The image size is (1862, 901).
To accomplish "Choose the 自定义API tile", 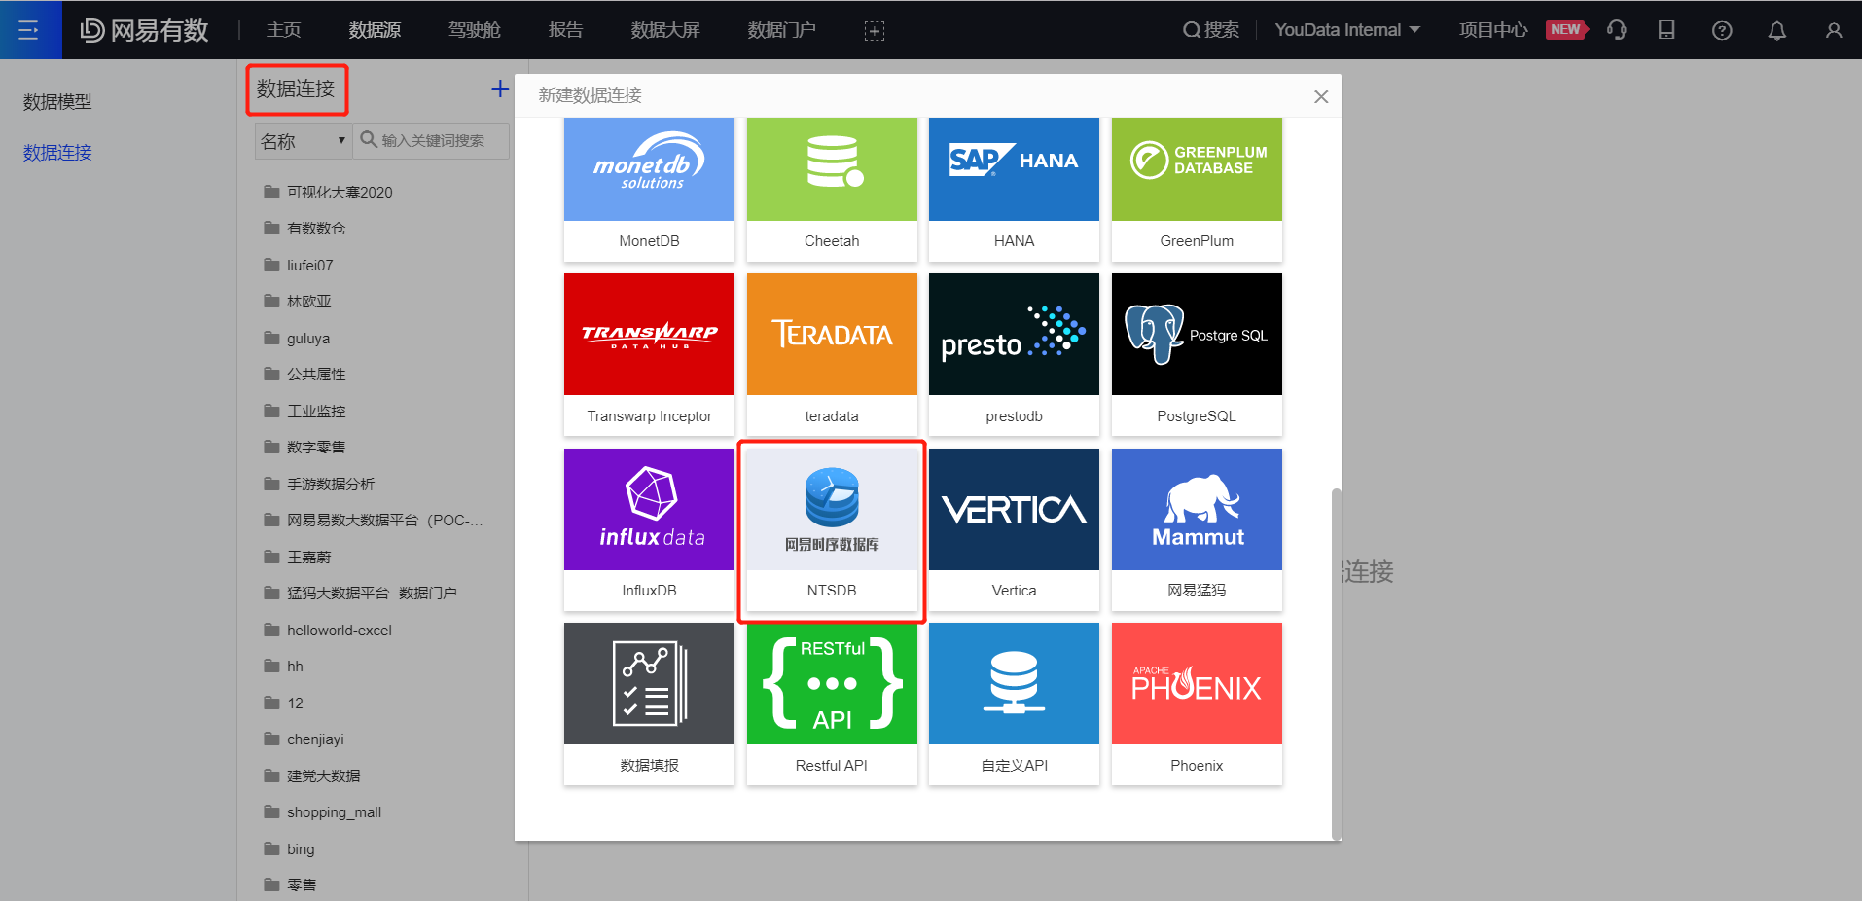I will pyautogui.click(x=1014, y=703).
